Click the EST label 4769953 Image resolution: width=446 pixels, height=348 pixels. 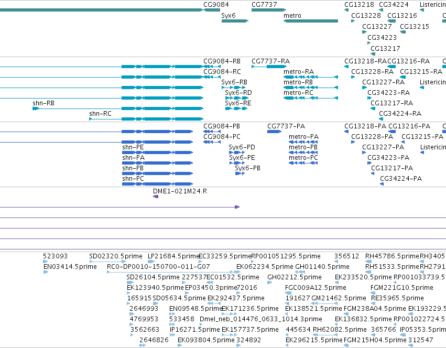144,319
